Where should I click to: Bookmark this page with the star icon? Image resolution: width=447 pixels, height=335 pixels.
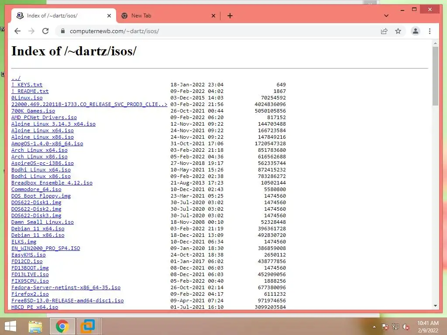[398, 31]
